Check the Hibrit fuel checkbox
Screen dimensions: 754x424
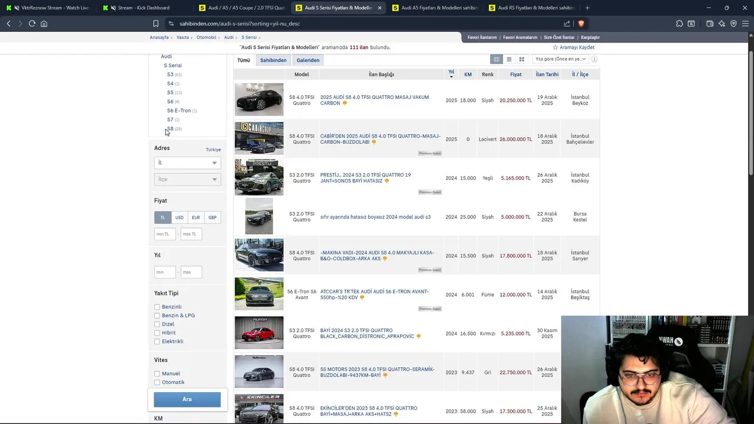coord(157,333)
